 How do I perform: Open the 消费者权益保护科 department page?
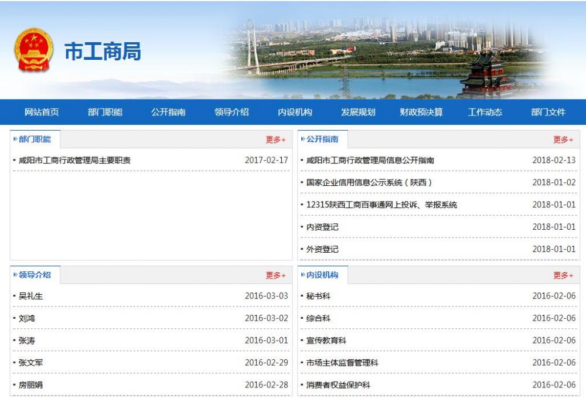click(x=339, y=386)
